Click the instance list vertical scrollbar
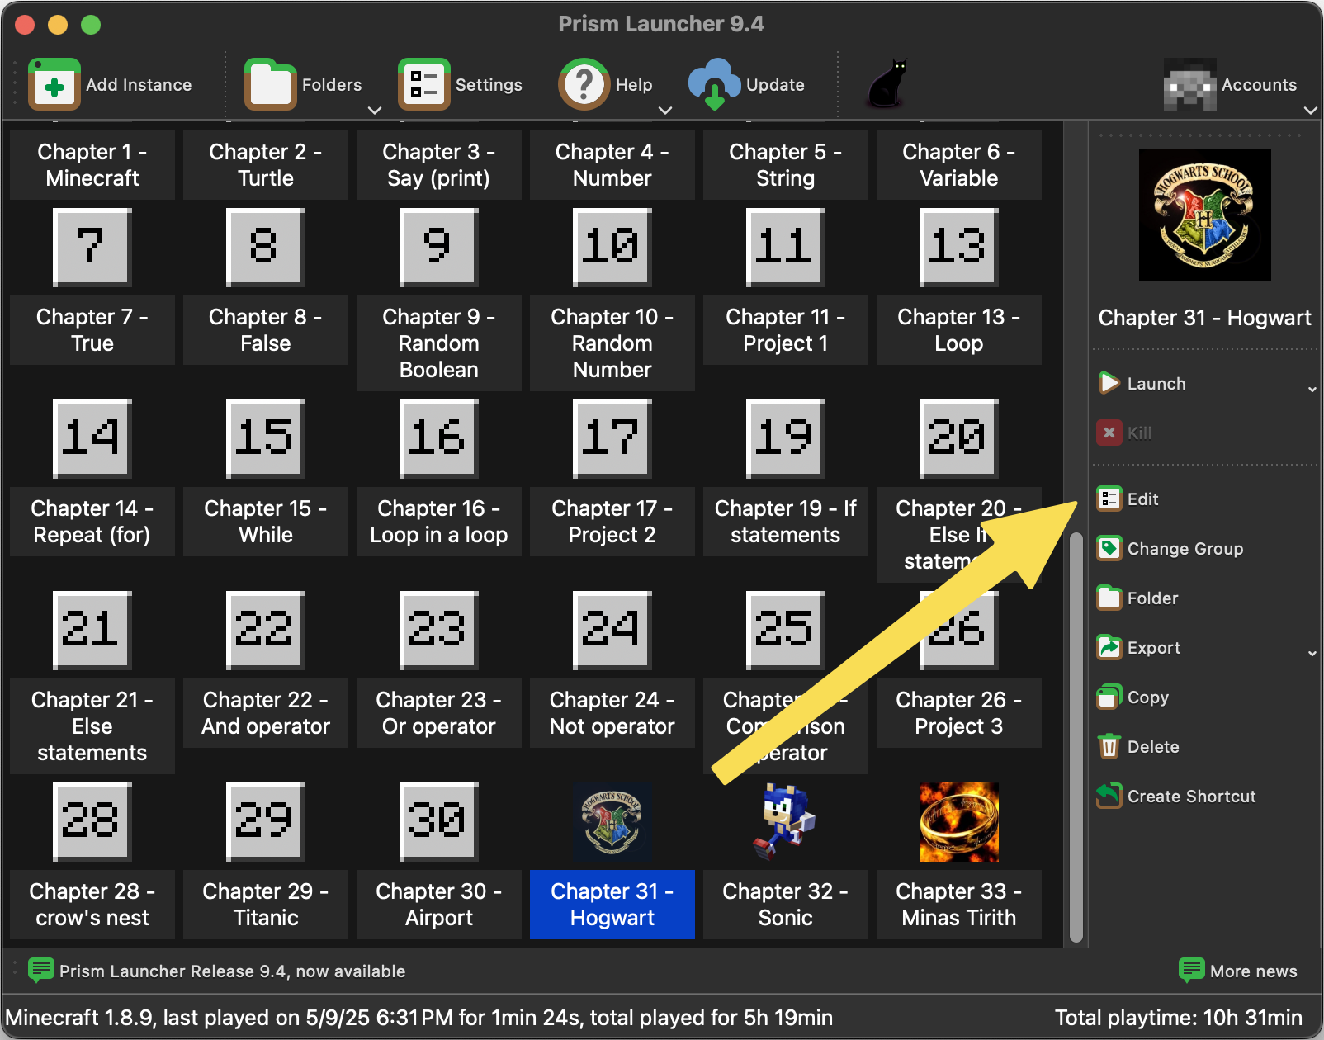 click(x=1076, y=735)
